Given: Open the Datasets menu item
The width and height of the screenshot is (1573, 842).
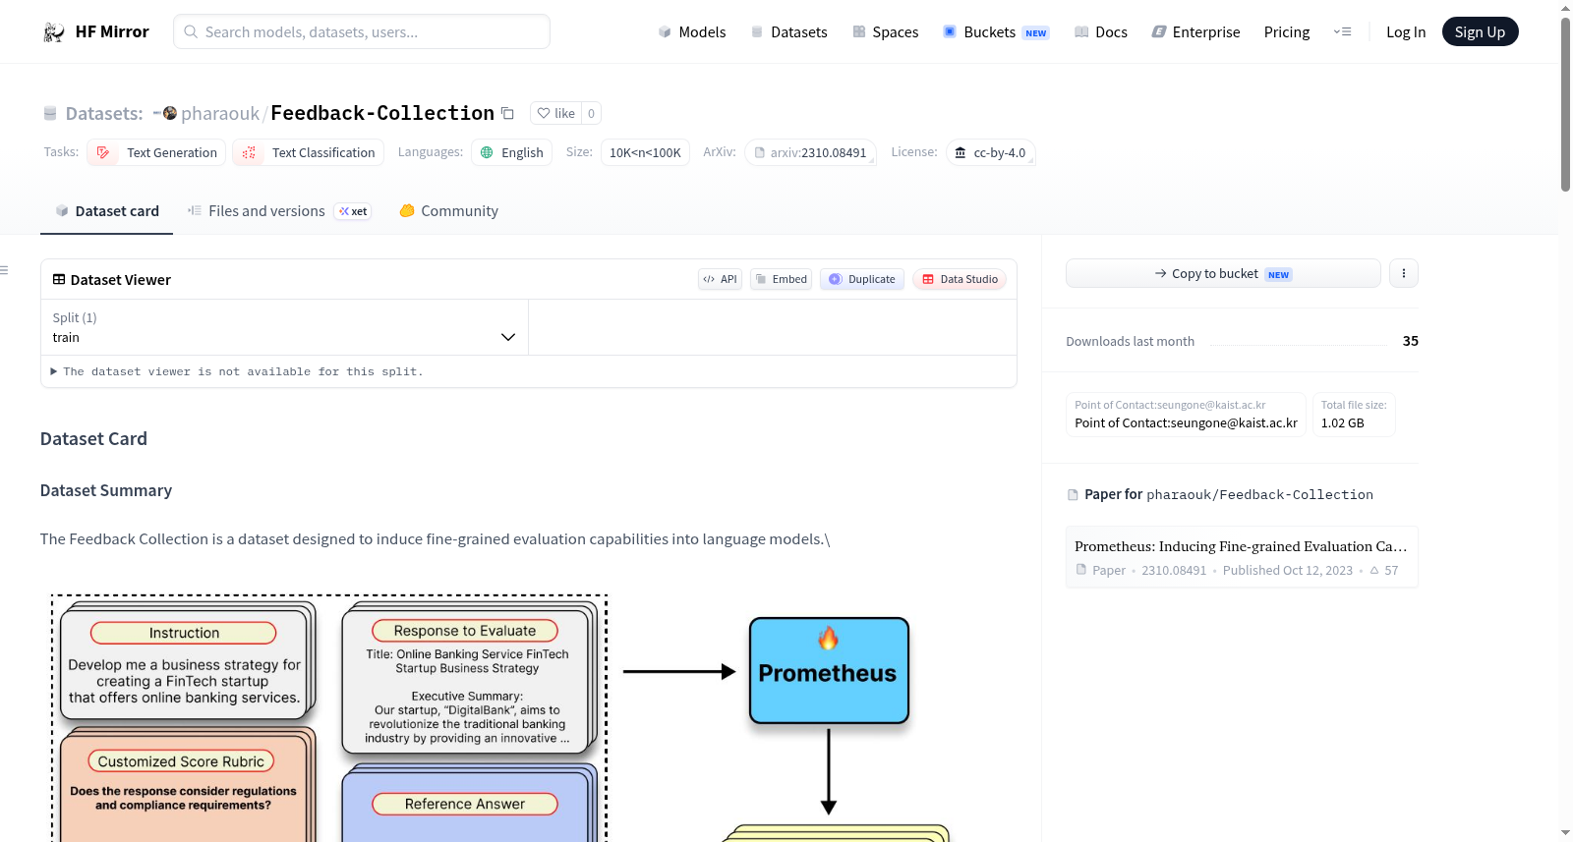Looking at the screenshot, I should (x=788, y=32).
